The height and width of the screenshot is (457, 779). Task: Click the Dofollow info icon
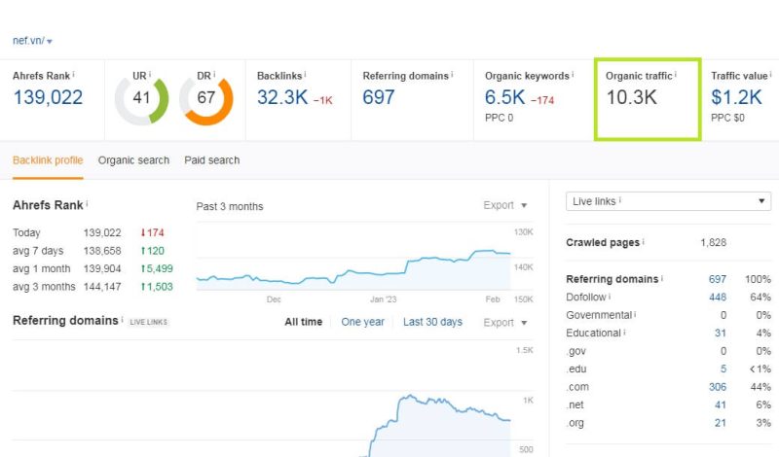click(610, 296)
